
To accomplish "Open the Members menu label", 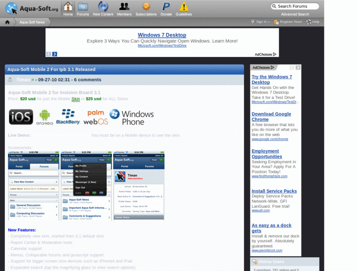I will point(124,14).
